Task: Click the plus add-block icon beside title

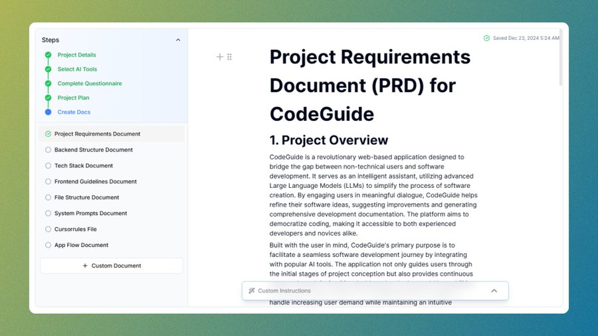Action: [x=220, y=56]
